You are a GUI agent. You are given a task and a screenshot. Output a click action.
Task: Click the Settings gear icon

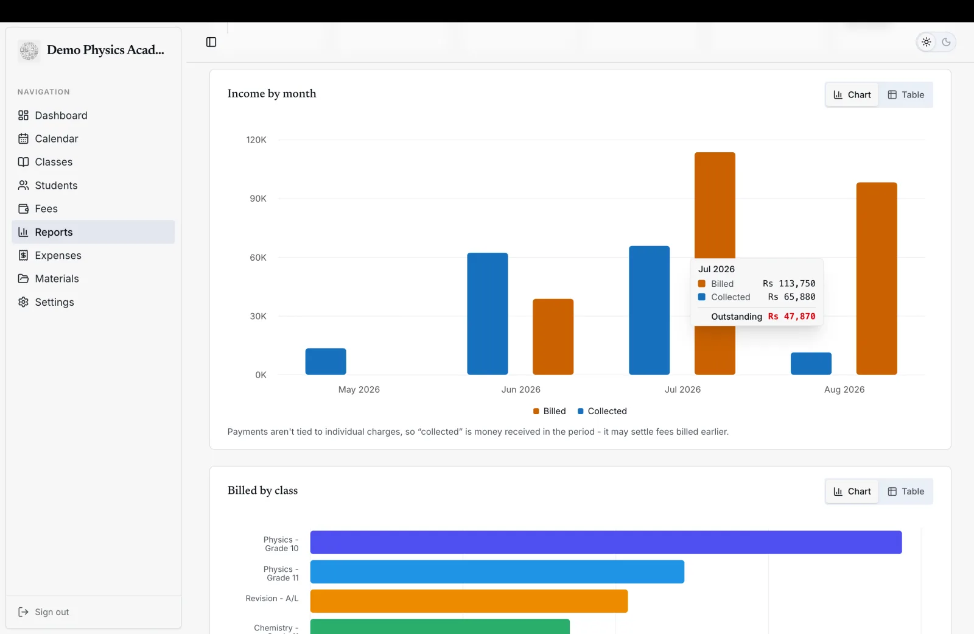(x=23, y=302)
